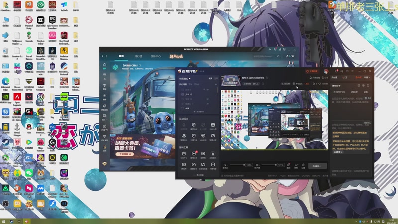Expand 更多功能 at bottom of tools panel
The height and width of the screenshot is (224, 398).
[x=199, y=175]
